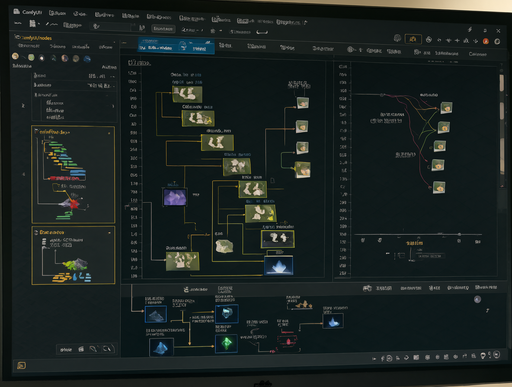Select the blue rock thumbnail at bottom pane left

pos(156,314)
